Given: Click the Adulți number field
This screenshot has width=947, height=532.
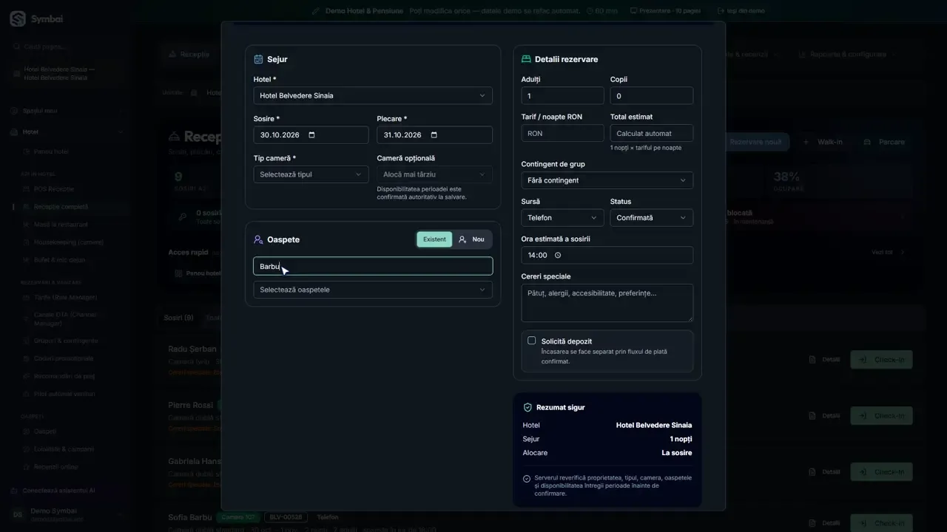Looking at the screenshot, I should (562, 96).
